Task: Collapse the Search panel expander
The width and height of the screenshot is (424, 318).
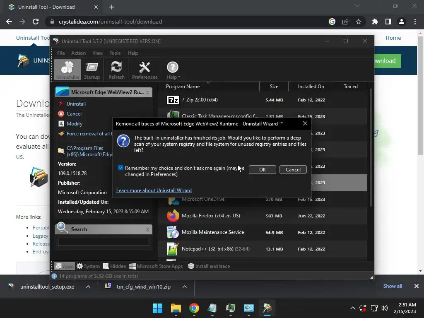Action: (148, 229)
